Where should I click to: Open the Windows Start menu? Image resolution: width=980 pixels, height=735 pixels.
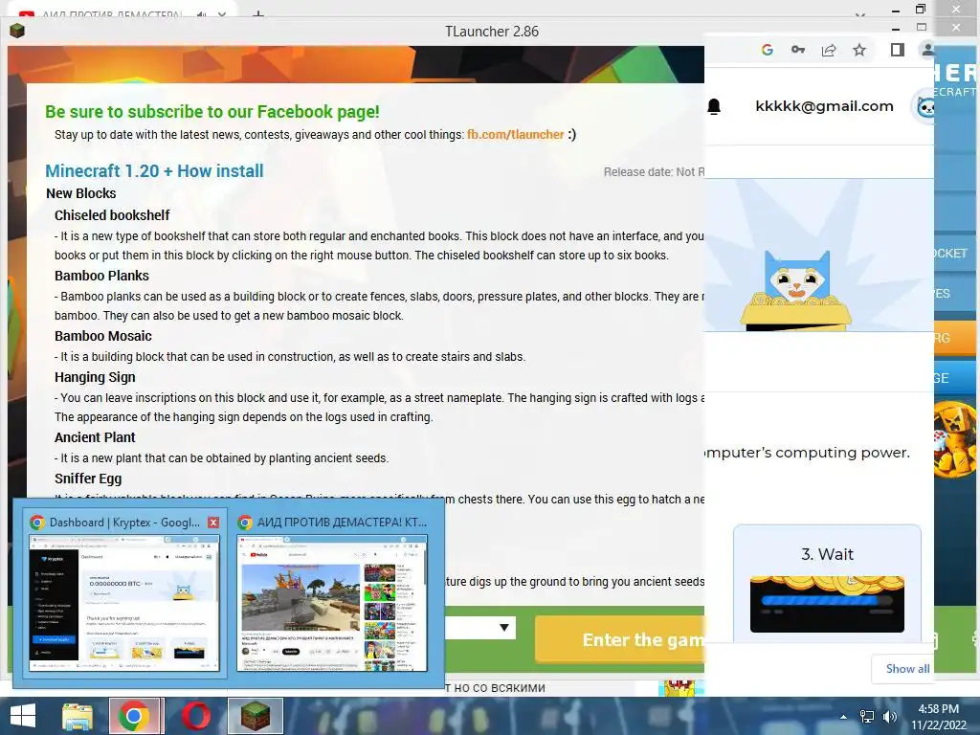pyautogui.click(x=23, y=716)
